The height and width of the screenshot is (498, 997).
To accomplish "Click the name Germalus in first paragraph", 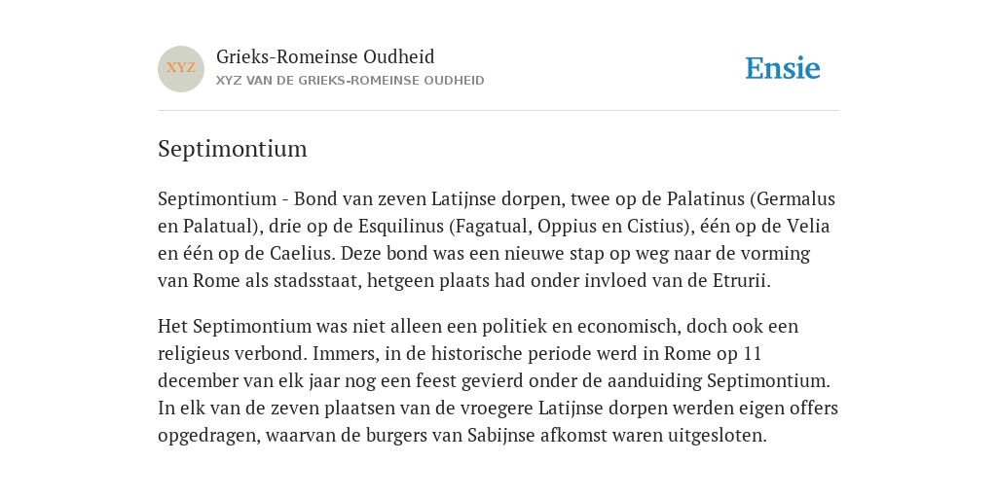I will click(x=795, y=198).
